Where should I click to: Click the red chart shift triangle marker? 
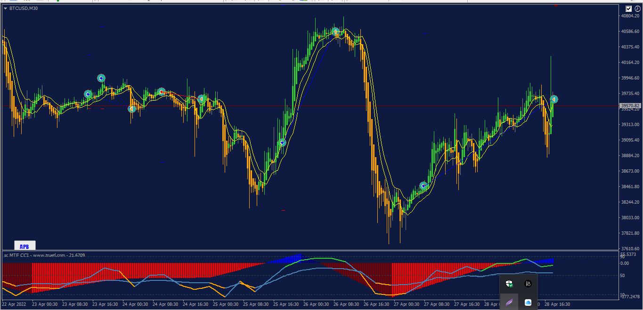click(556, 6)
